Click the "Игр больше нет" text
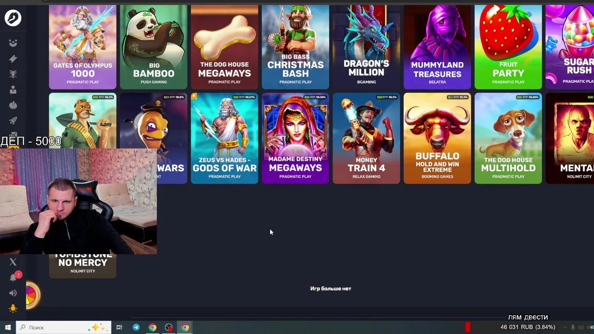This screenshot has width=594, height=334. click(330, 289)
